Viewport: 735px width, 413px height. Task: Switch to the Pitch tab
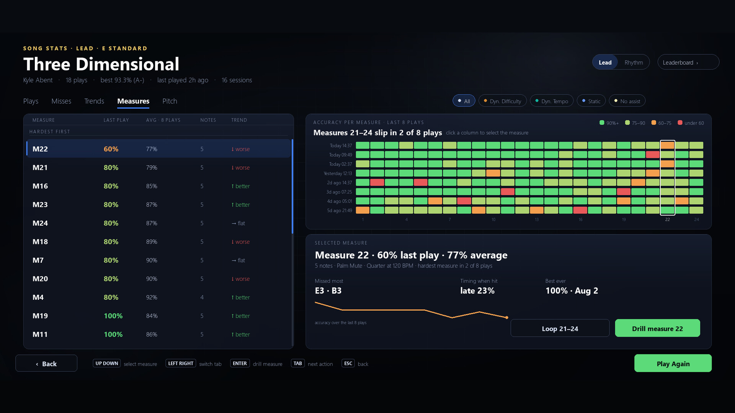pyautogui.click(x=170, y=101)
